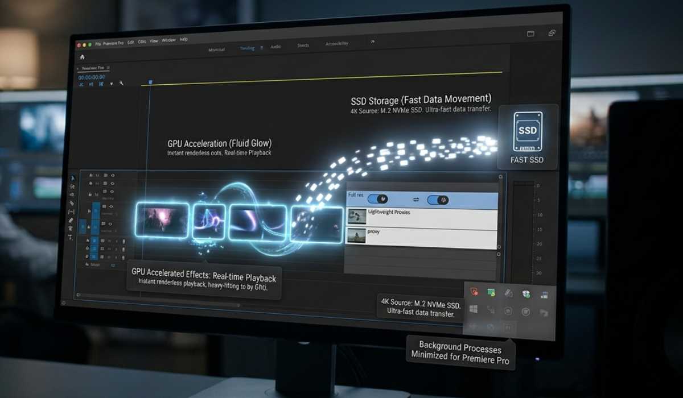The height and width of the screenshot is (398, 683).
Task: Click the first window icon at top right
Action: 530,34
